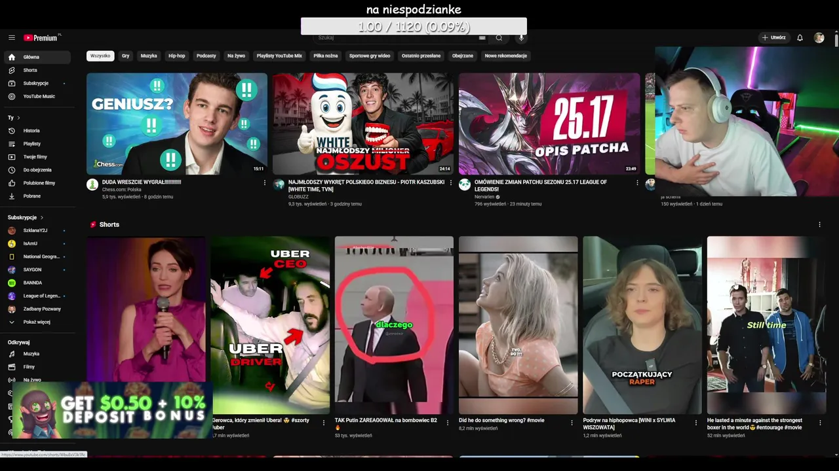
Task: Open options for the strongest boxer short
Action: pos(820,423)
